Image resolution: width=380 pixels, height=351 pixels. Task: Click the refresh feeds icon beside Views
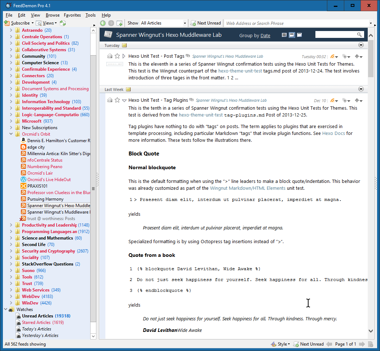pos(63,23)
